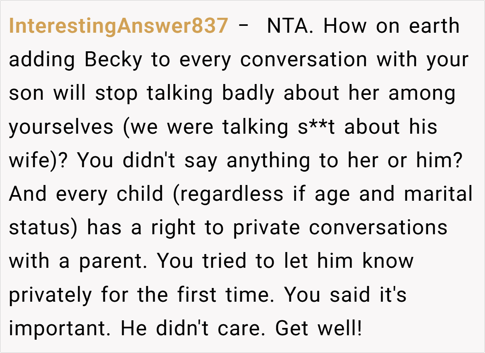
Task: Click the name 'Becky' in the comment
Action: (x=114, y=60)
